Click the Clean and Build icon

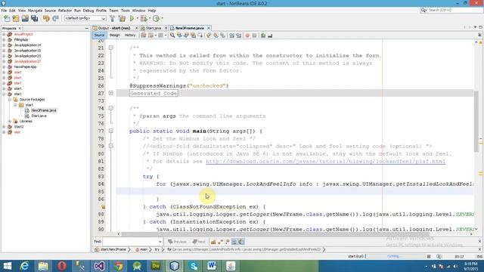123,18
